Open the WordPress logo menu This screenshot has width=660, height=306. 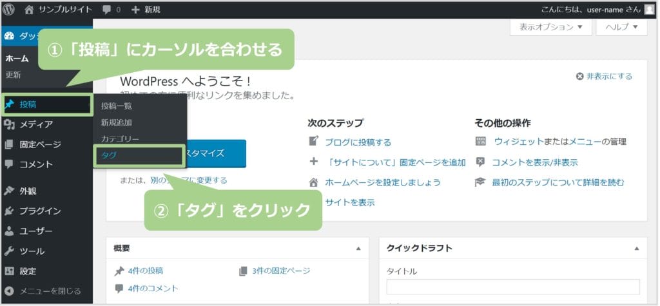click(x=8, y=9)
